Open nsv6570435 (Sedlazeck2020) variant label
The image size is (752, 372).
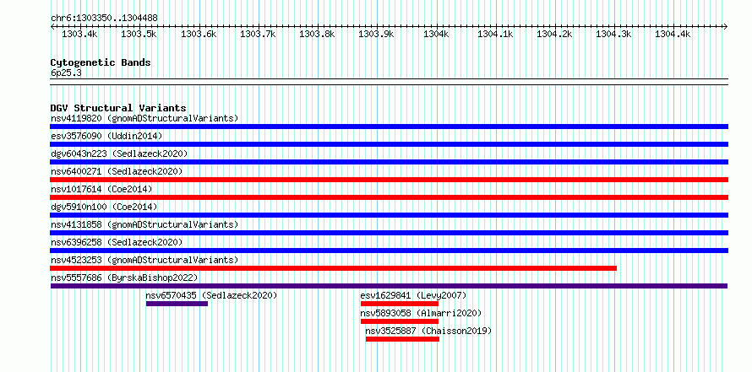tap(211, 295)
